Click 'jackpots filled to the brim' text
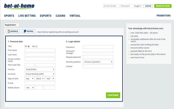Screen dimensions: 174x109 coord(141,51)
